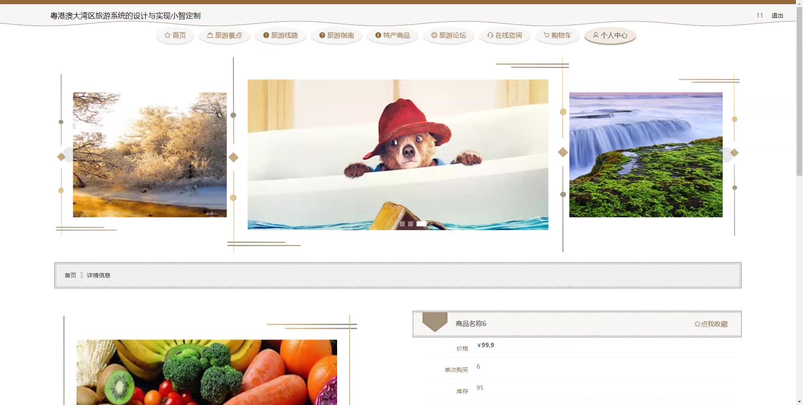Click the site title 粤港澳大湾区旅游系统

click(x=125, y=16)
